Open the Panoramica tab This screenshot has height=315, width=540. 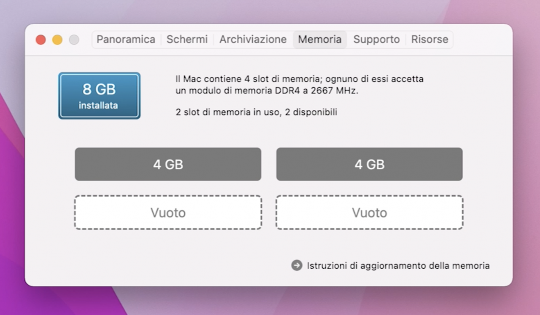126,40
